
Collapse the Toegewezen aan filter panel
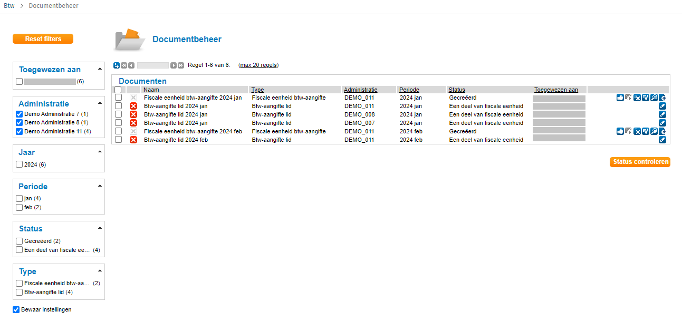point(100,70)
